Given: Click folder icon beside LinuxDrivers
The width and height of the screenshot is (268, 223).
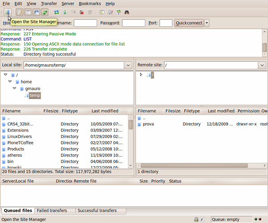Looking at the screenshot, I should (4, 136).
